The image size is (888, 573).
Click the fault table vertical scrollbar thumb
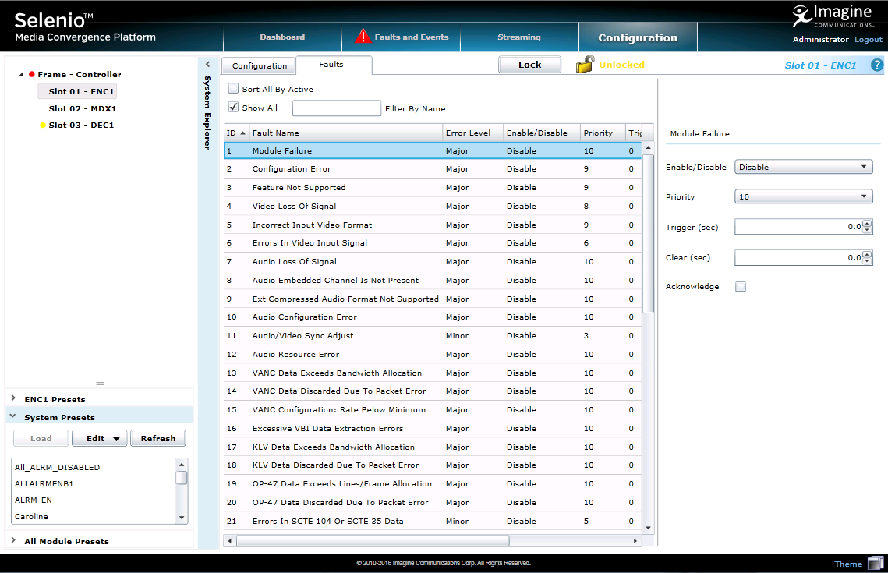(x=649, y=233)
